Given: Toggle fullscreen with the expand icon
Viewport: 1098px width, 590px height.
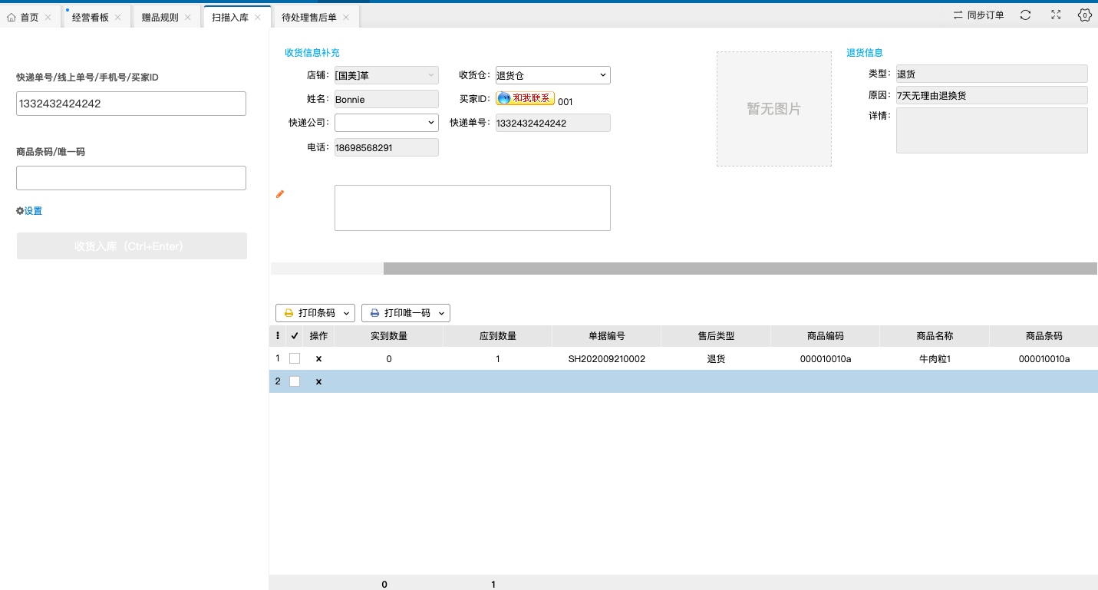Looking at the screenshot, I should click(x=1056, y=15).
